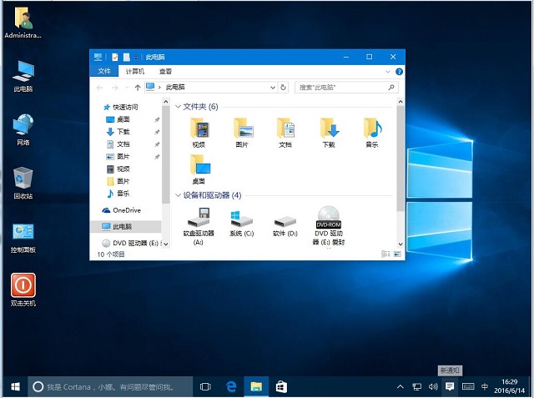Select OneDrive in the navigation pane

point(126,210)
